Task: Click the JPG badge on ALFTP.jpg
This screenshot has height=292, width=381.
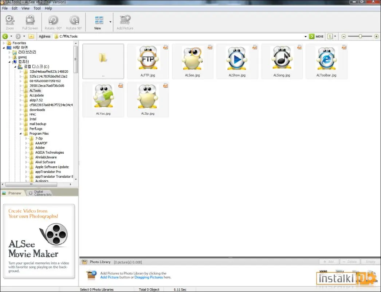Action: click(165, 47)
